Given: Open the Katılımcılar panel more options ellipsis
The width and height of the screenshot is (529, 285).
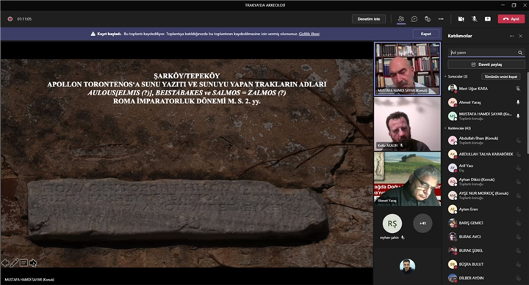Looking at the screenshot, I should click(512, 36).
